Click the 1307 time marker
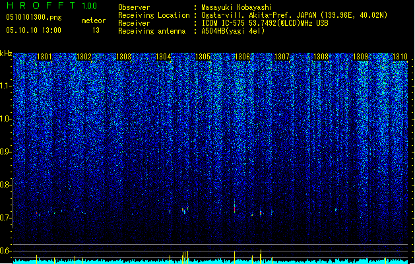 point(282,57)
